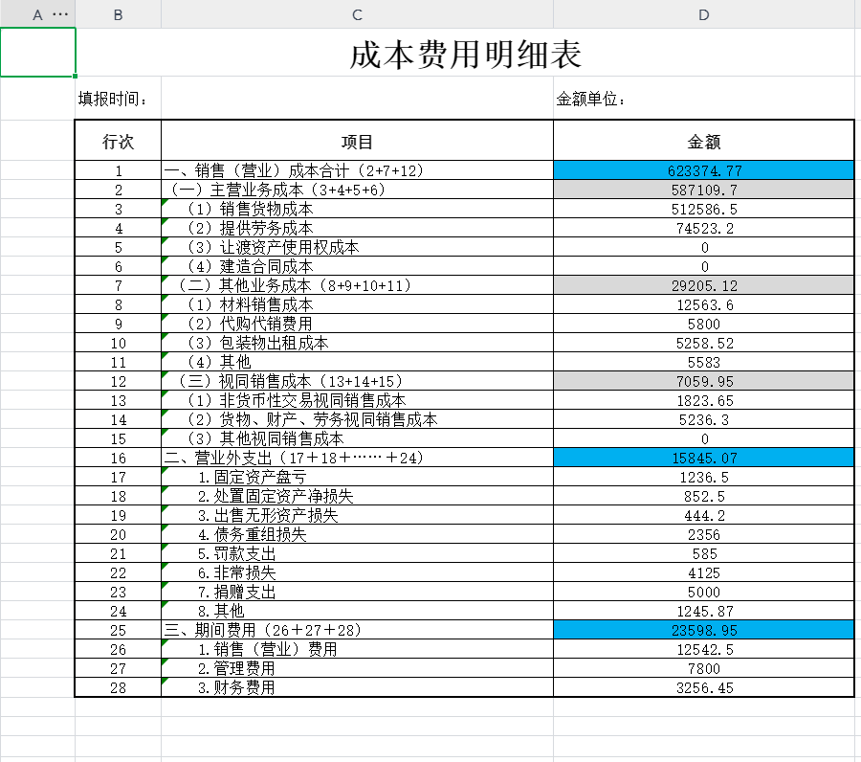Click amount cell 5258.52
Screen dimensions: 861x762
(x=704, y=343)
